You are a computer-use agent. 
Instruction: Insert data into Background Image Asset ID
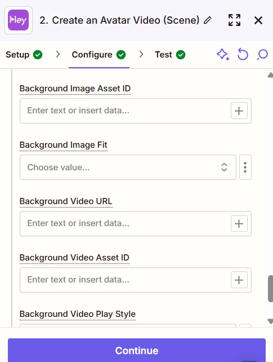239,111
